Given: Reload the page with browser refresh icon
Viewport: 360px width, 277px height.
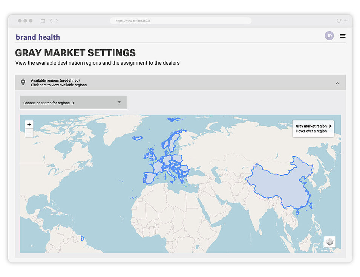Looking at the screenshot, I should coord(339,21).
